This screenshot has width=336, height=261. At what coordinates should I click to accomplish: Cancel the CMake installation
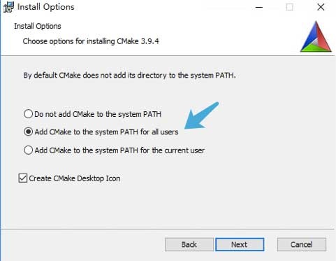click(x=302, y=244)
